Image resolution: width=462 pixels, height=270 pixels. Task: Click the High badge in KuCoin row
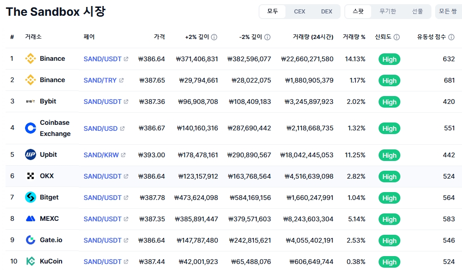(389, 262)
